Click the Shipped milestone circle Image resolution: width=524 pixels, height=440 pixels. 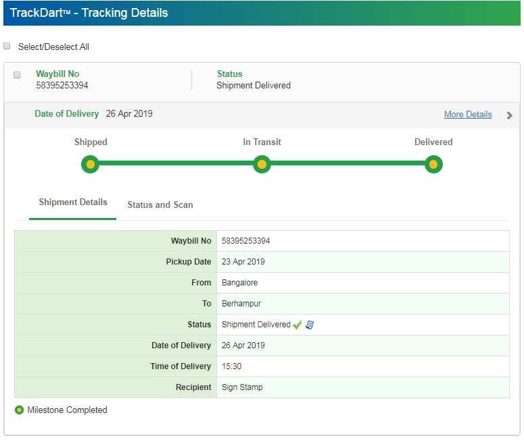(x=90, y=164)
